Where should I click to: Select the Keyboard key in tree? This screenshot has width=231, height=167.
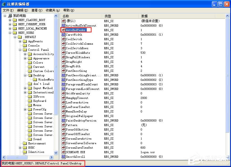pyautogui.click(x=40, y=101)
